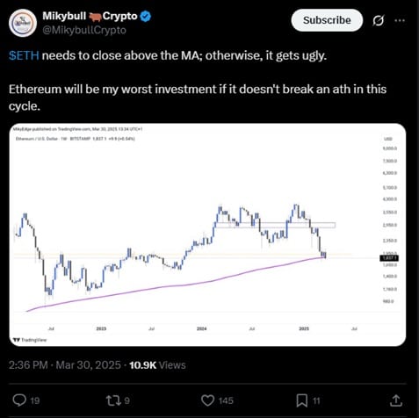The image size is (419, 418).
Task: Click the Mikybull Crypto display name
Action: (90, 16)
